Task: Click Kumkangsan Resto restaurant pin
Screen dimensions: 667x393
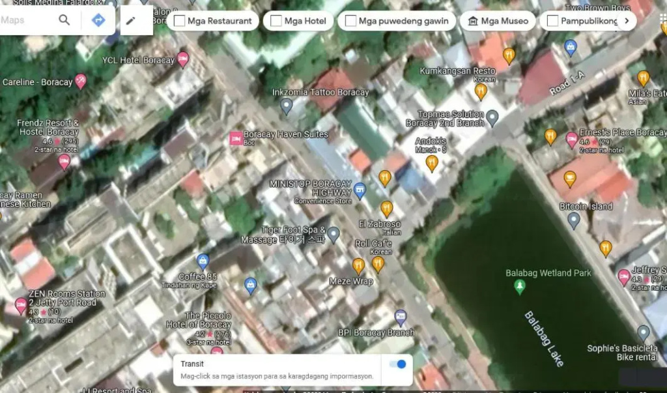Action: coord(481,91)
